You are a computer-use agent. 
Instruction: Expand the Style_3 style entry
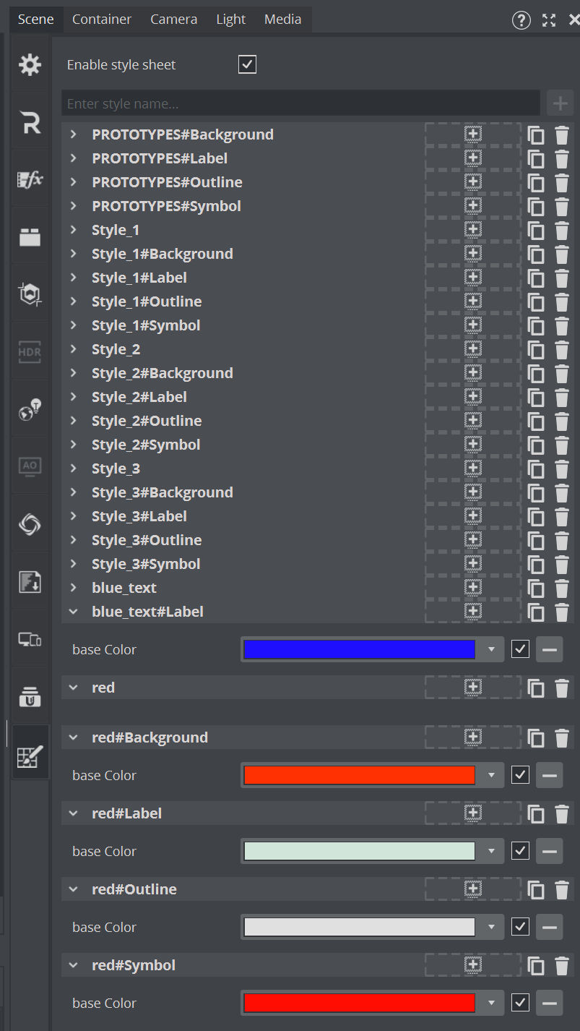[x=73, y=469]
